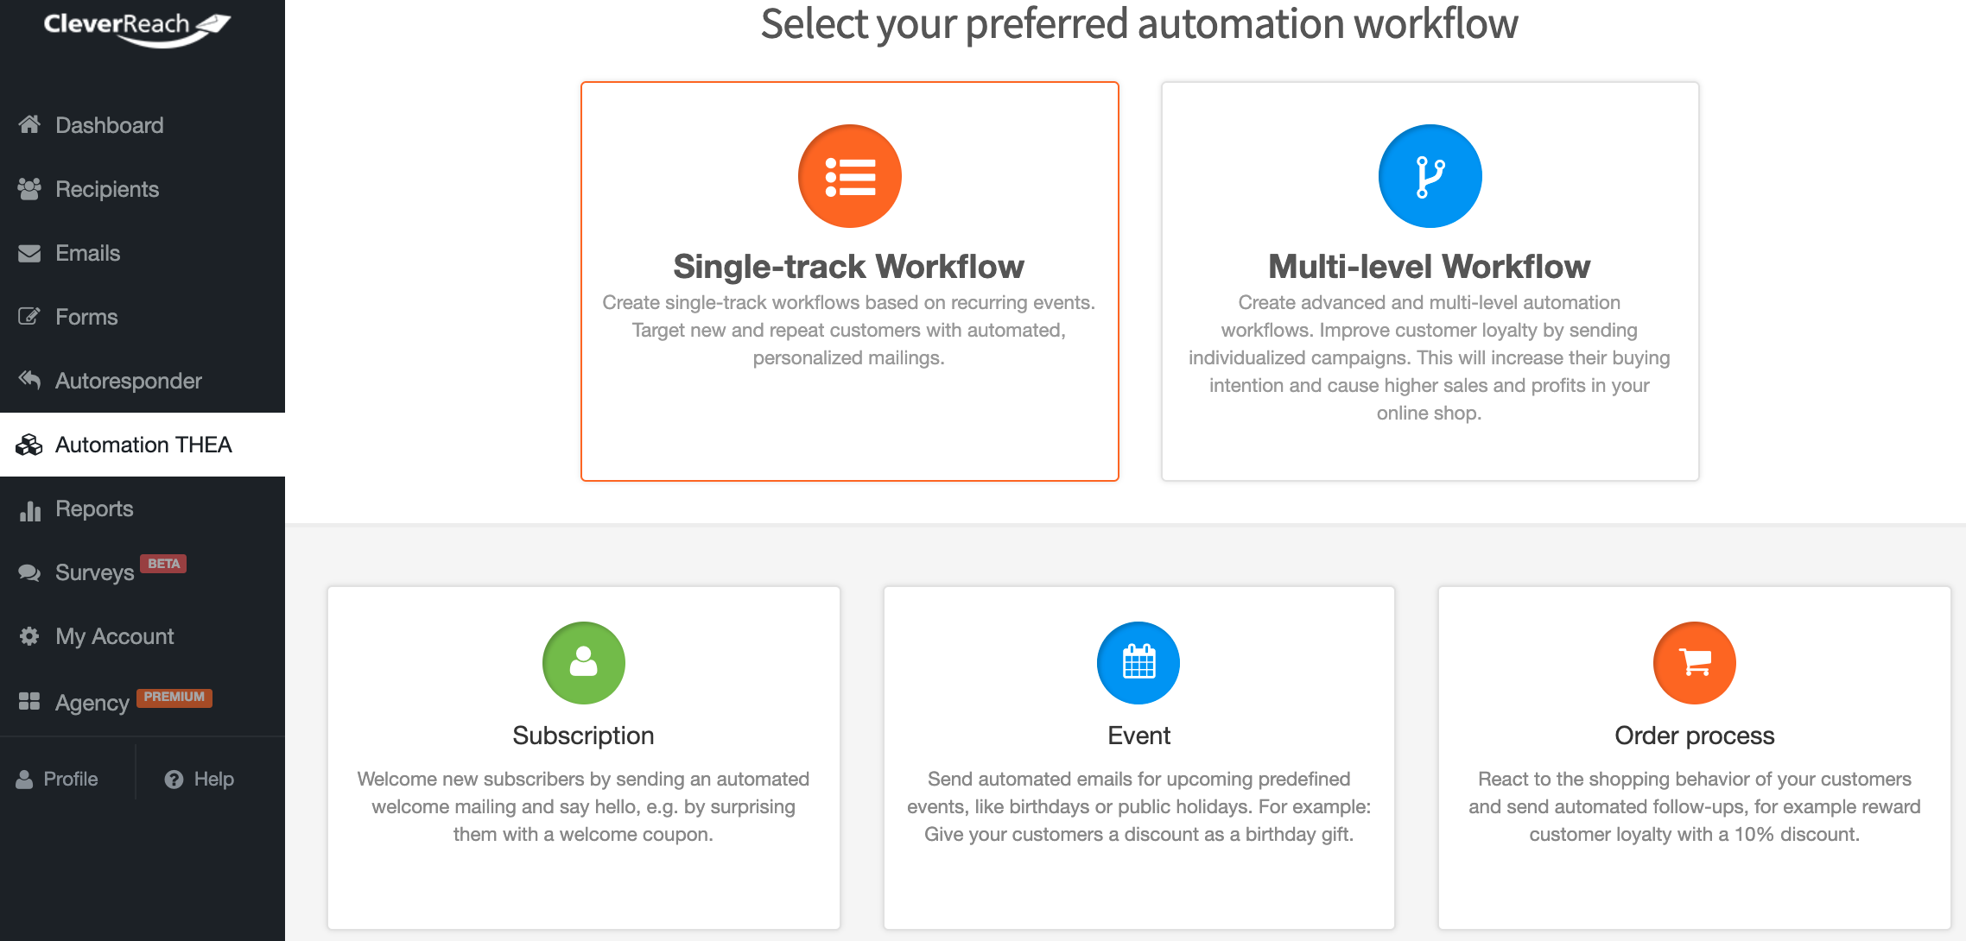Open Surveys BETA menu entry
Viewport: 1966px width, 941px height.
click(x=143, y=572)
